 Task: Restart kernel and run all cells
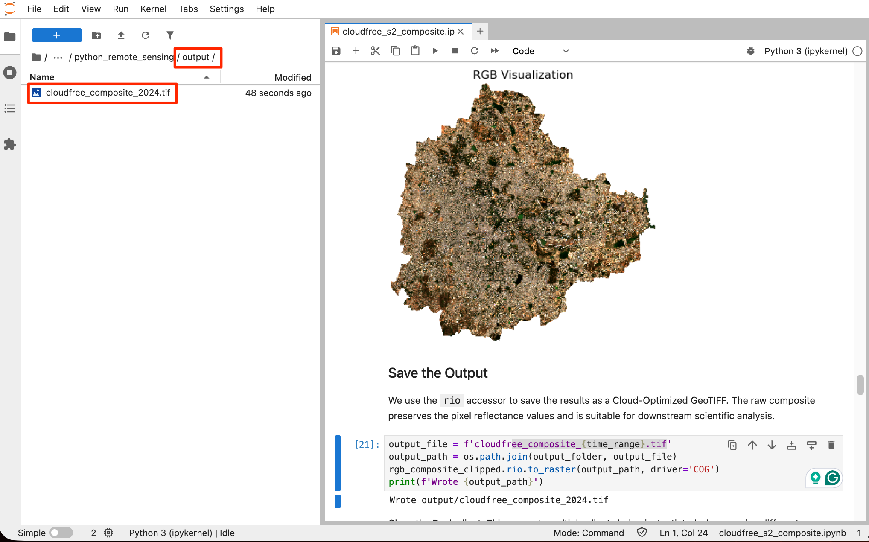click(495, 51)
